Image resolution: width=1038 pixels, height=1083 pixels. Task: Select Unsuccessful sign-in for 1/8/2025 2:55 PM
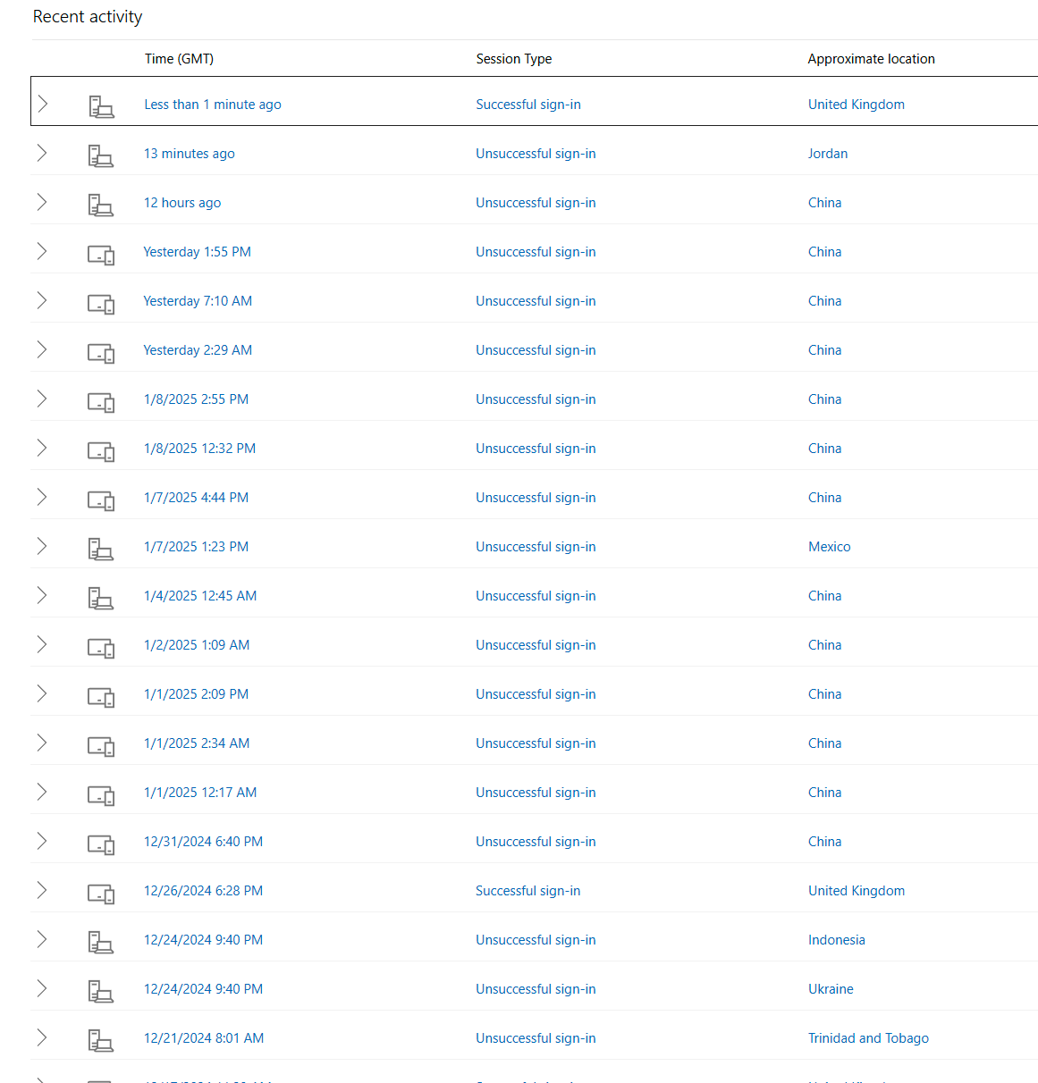pos(536,399)
